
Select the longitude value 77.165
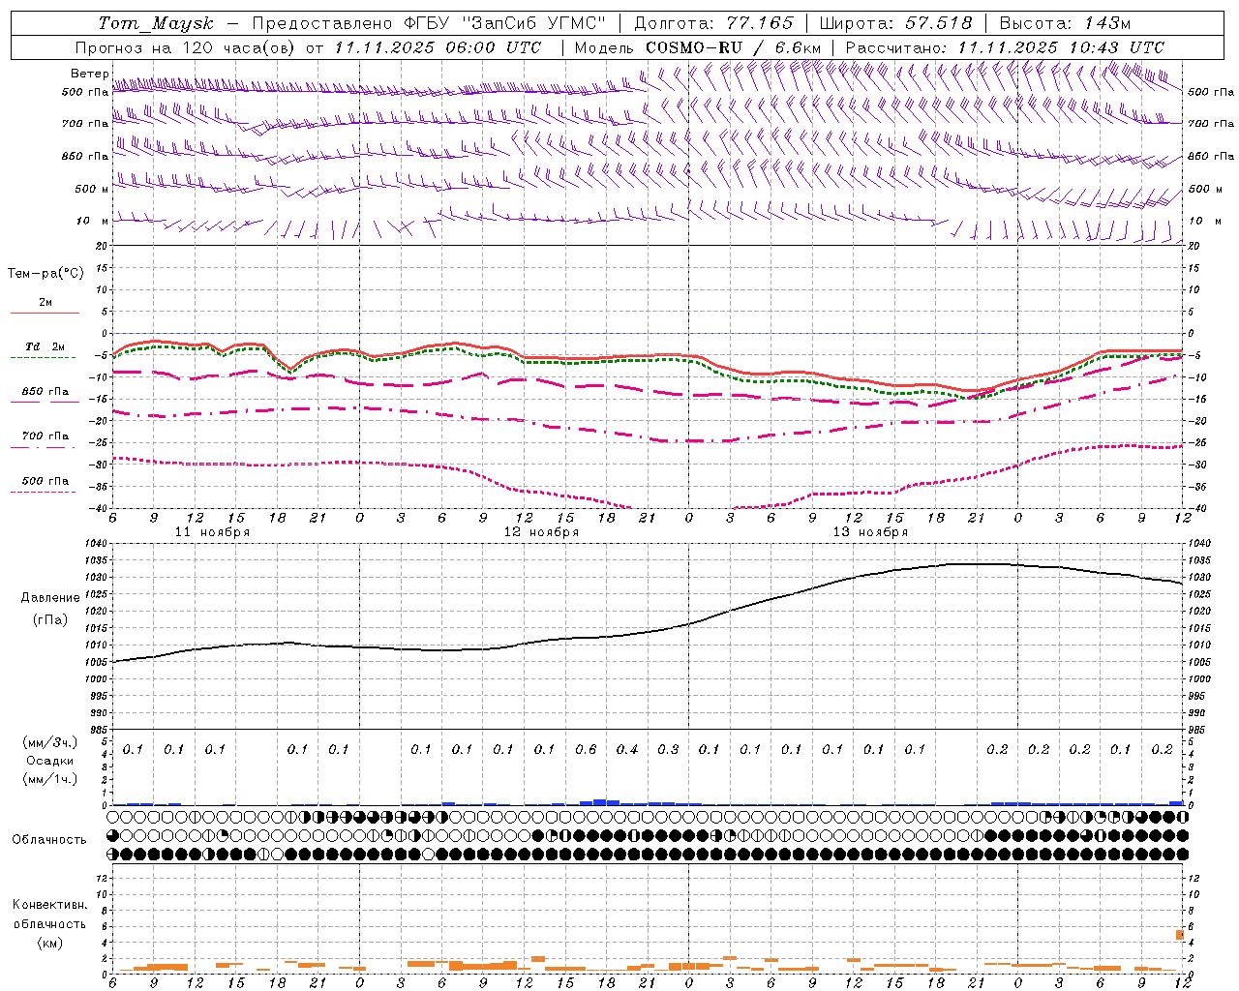(760, 23)
